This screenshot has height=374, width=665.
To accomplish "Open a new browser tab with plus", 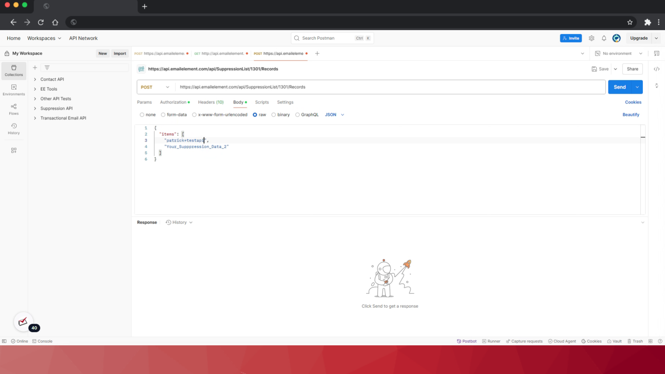I will point(145,6).
